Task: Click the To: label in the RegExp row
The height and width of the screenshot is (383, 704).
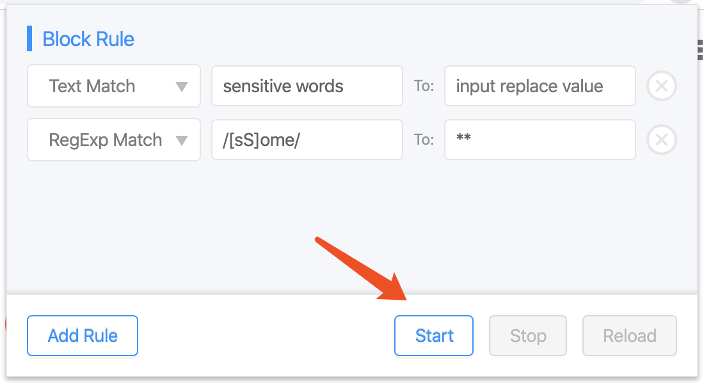Action: pyautogui.click(x=424, y=140)
